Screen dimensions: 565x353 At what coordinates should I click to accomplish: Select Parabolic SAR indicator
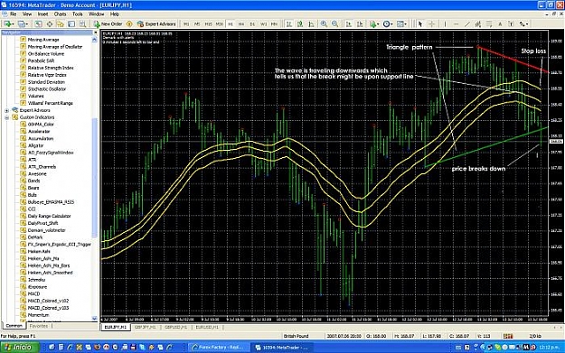[x=41, y=60]
